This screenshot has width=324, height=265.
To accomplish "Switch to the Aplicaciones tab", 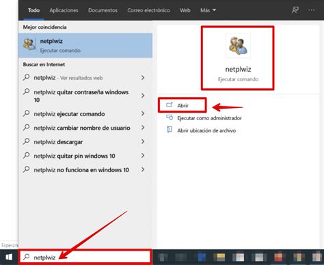I will point(64,10).
